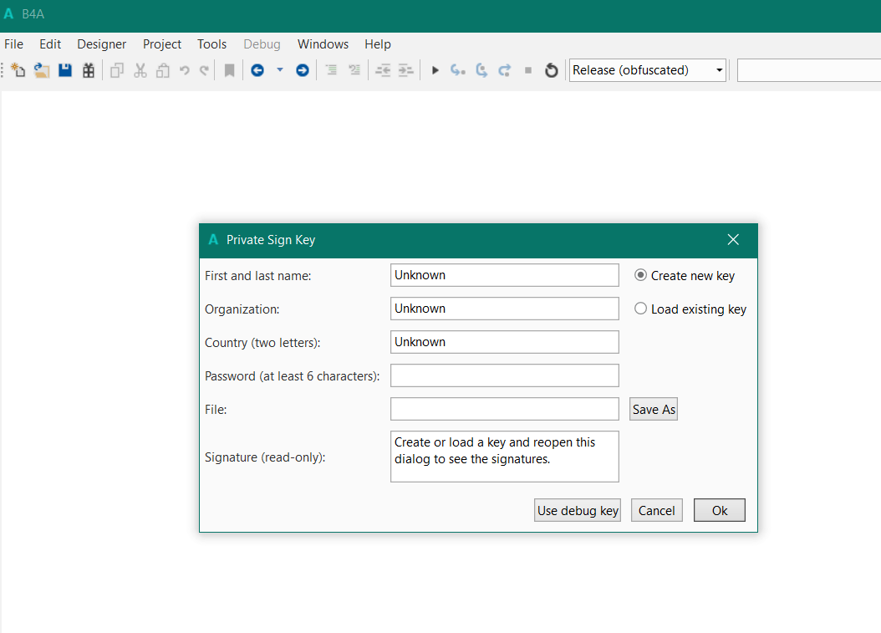Select the Load existing key radio button
Image resolution: width=881 pixels, height=633 pixels.
tap(641, 309)
